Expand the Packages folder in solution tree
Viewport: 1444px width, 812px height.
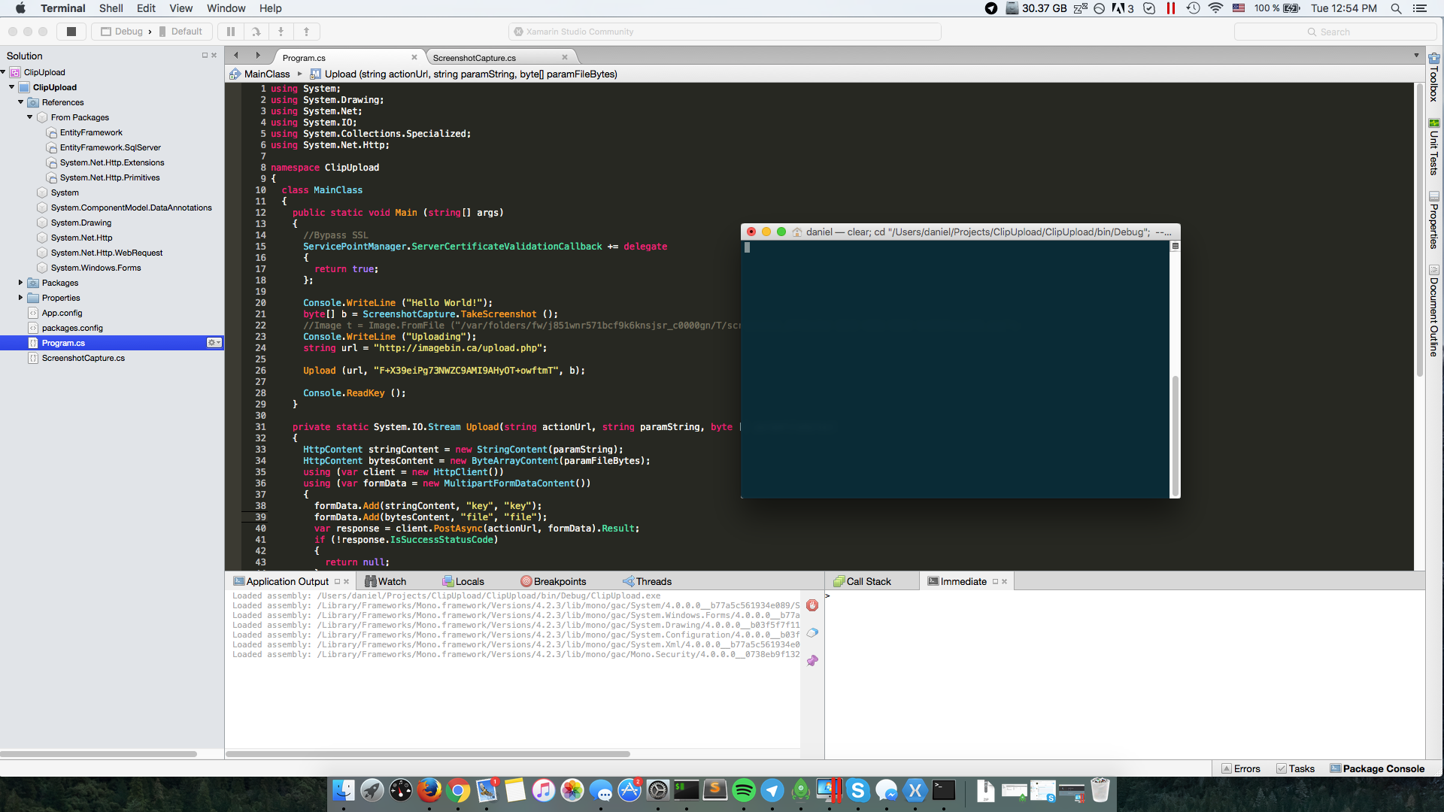point(20,283)
